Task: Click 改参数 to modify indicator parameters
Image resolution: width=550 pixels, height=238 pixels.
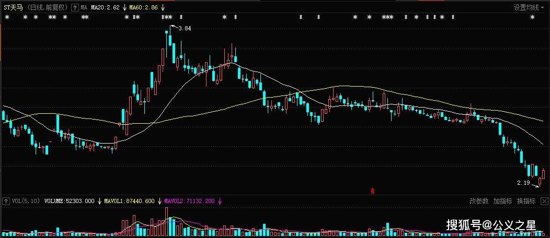Action: coord(478,201)
